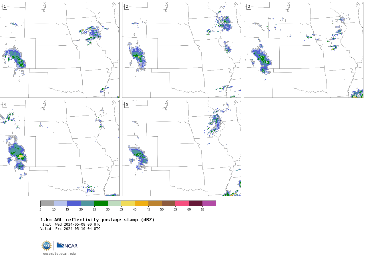Click the 'Init: Wed 2024-05-08 00 UTC' text

pos(71,224)
